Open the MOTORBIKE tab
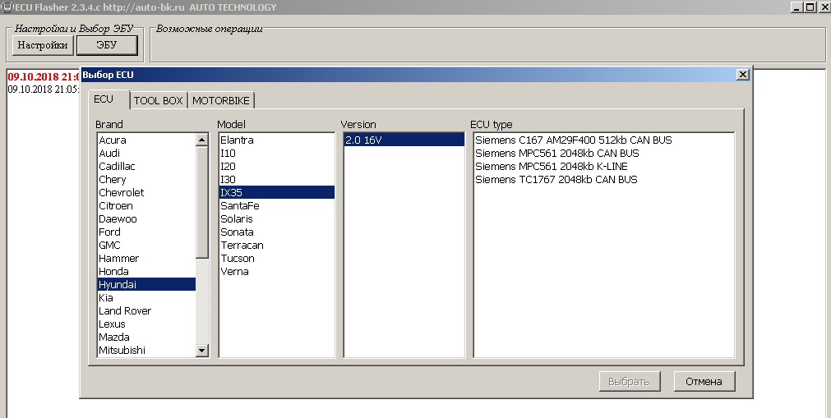The width and height of the screenshot is (831, 418). 221,101
